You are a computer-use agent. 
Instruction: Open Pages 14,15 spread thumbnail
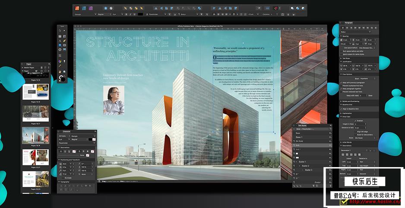tap(36, 91)
